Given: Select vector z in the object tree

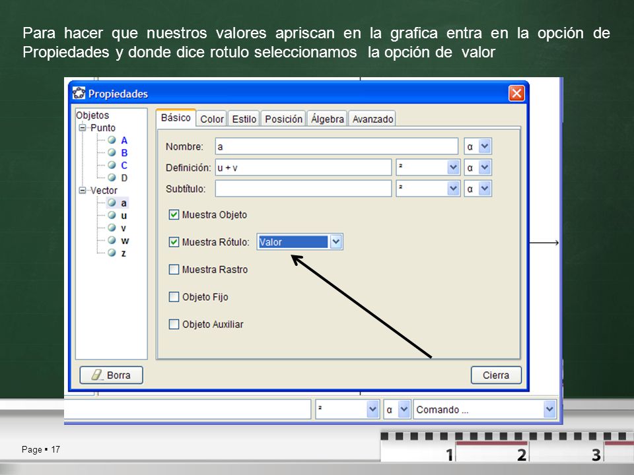Looking at the screenshot, I should [123, 253].
